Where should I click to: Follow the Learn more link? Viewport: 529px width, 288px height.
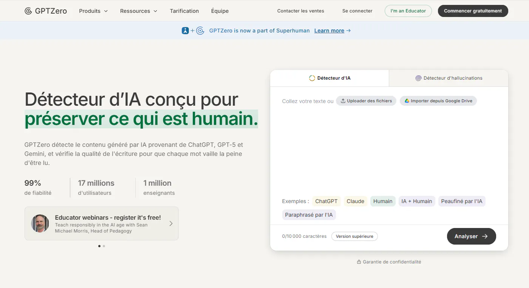pos(329,31)
